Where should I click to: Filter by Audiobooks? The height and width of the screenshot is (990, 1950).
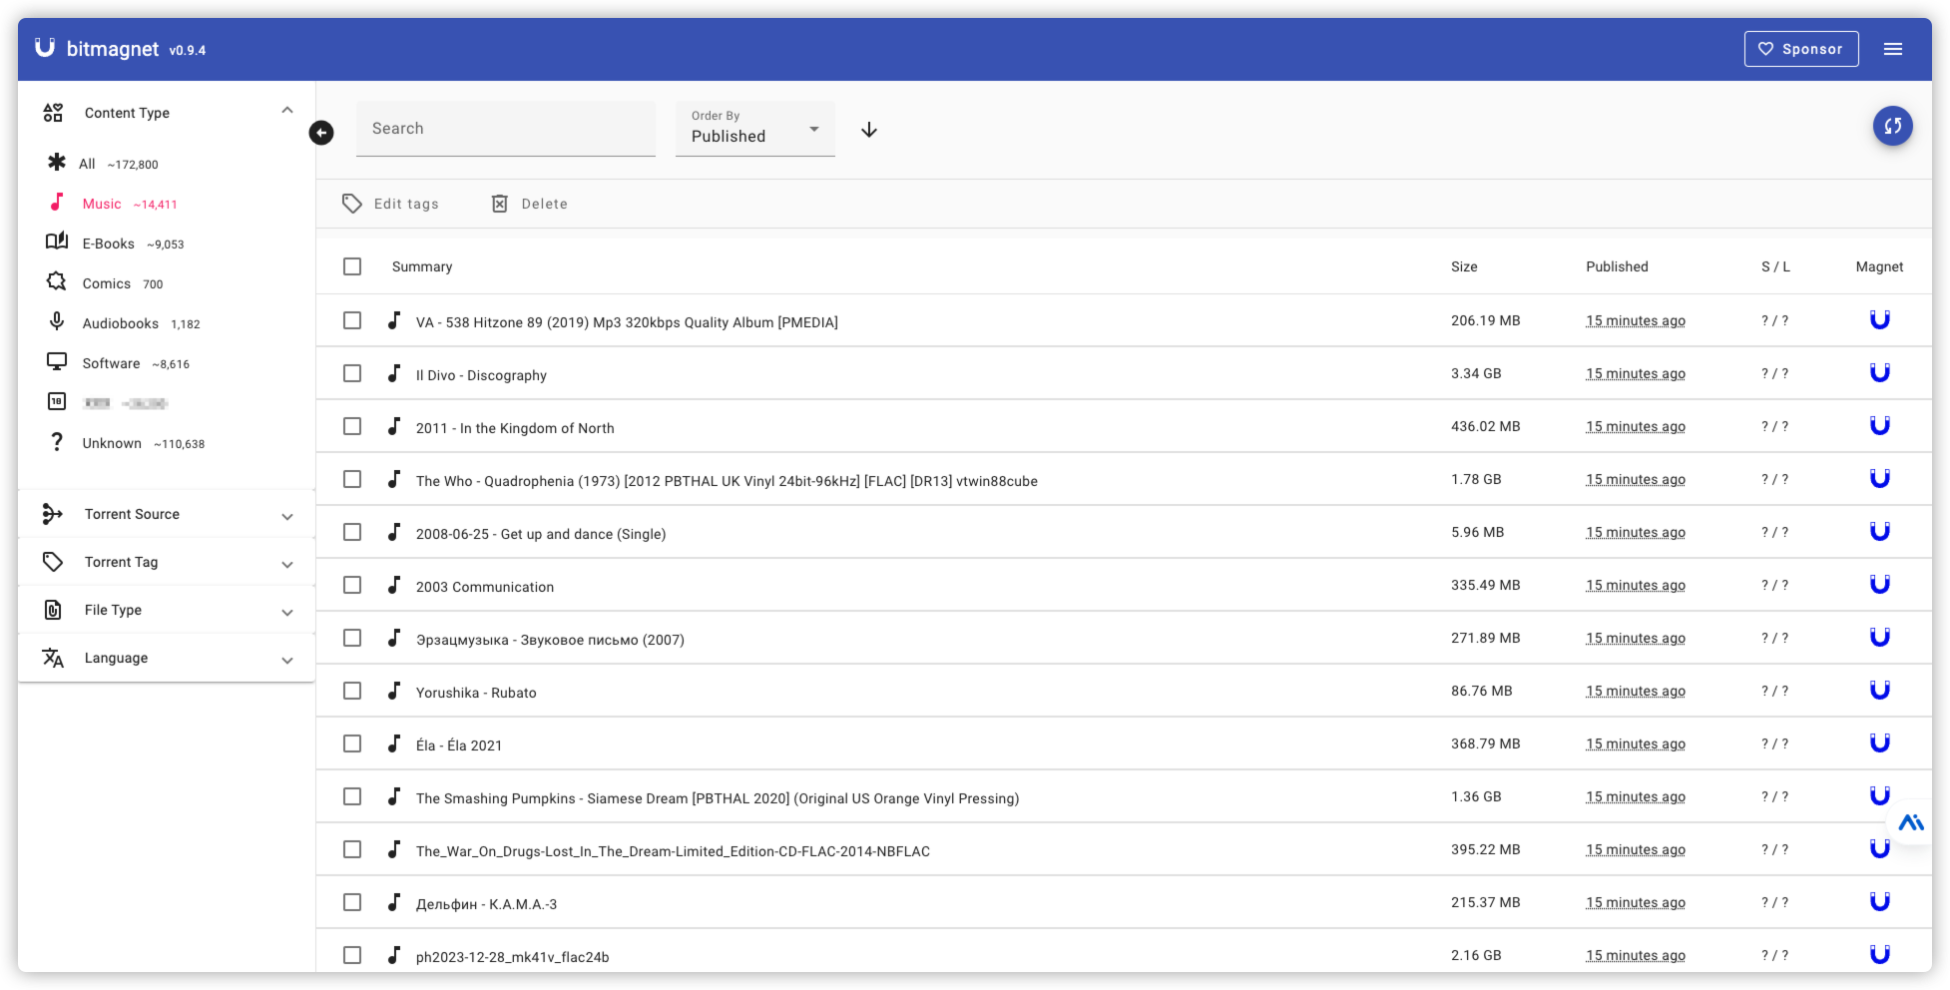click(124, 323)
